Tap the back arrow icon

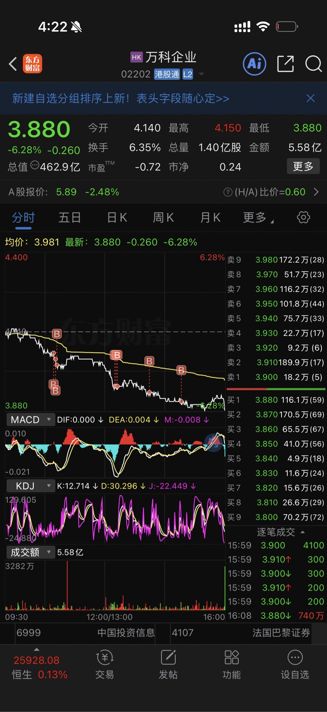[x=13, y=64]
